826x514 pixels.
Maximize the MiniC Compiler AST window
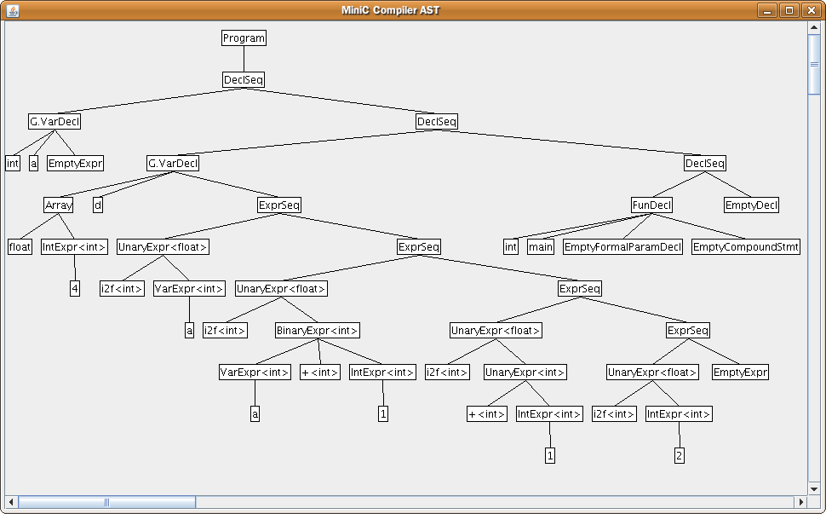click(x=789, y=10)
